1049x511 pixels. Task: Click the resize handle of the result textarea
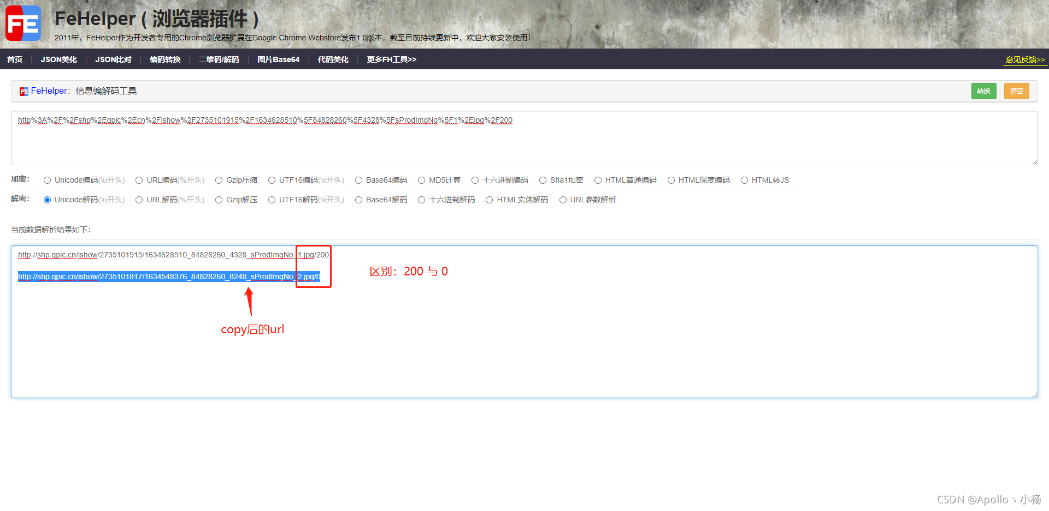1034,394
